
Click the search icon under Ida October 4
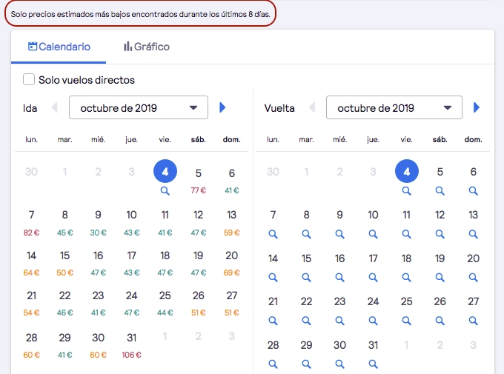[x=165, y=191]
